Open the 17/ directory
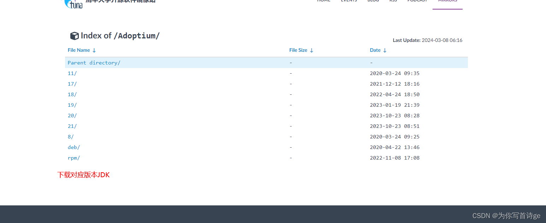 point(72,84)
